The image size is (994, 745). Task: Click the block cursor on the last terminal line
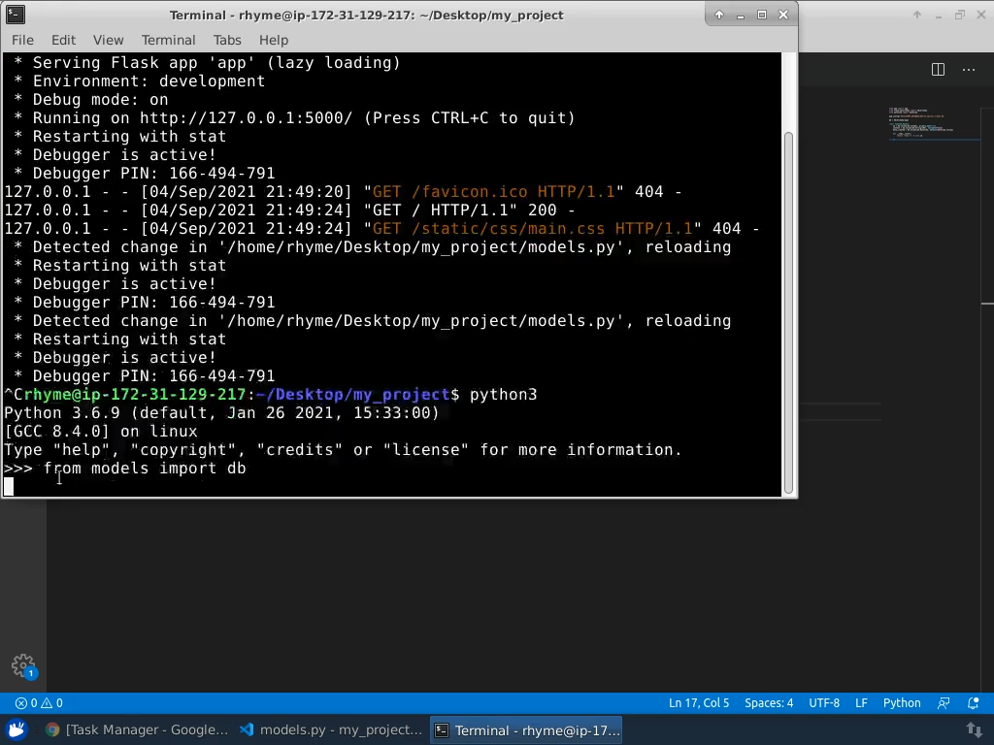point(9,487)
